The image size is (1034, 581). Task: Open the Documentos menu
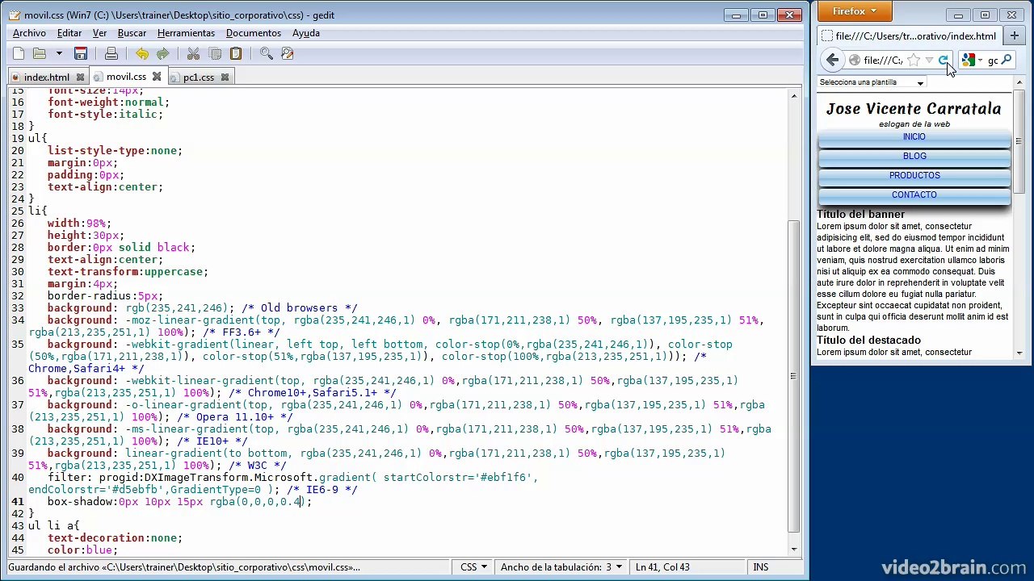tap(254, 33)
